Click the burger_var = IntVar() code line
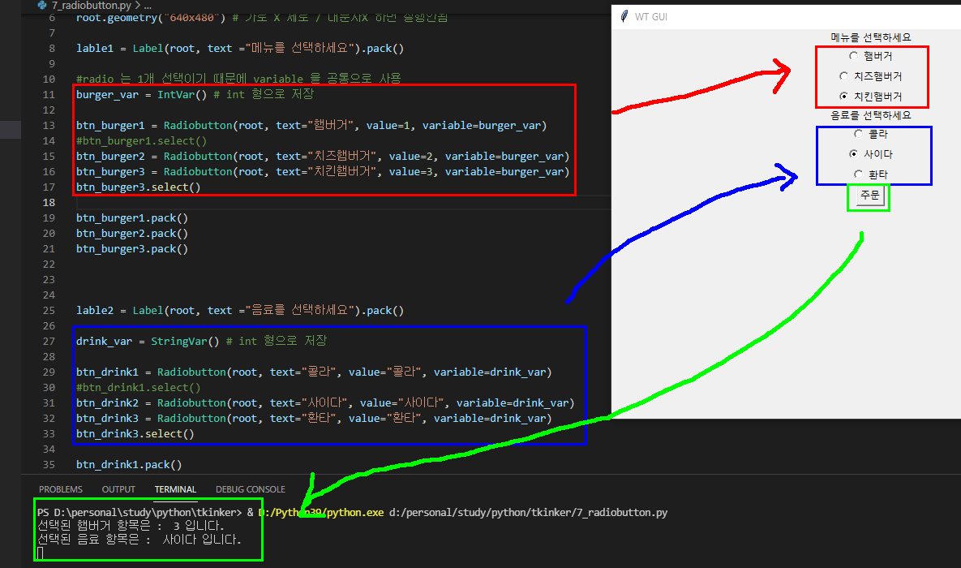The image size is (961, 568). 195,94
